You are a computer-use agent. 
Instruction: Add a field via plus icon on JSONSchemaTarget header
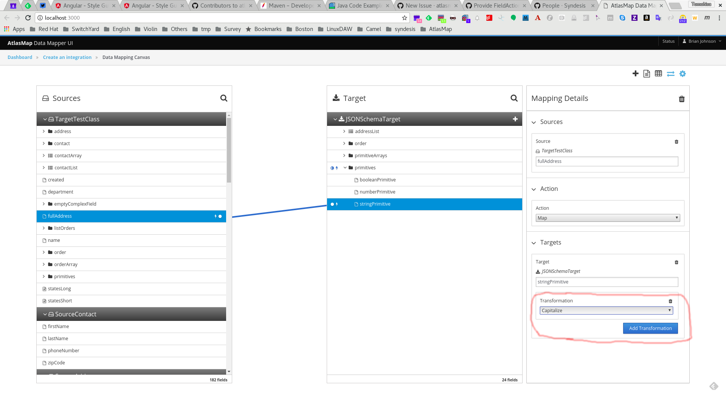click(515, 119)
